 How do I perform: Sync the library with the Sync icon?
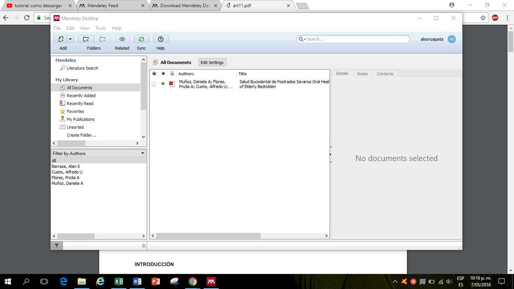pos(141,39)
